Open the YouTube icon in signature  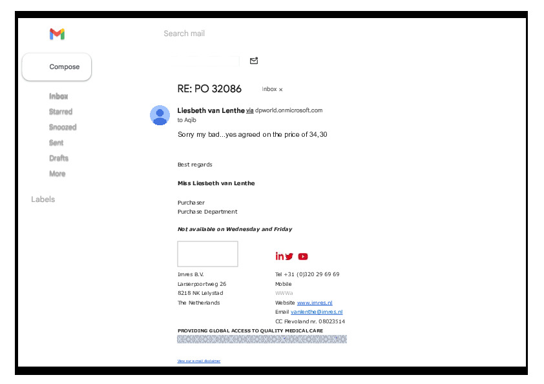[x=303, y=256]
